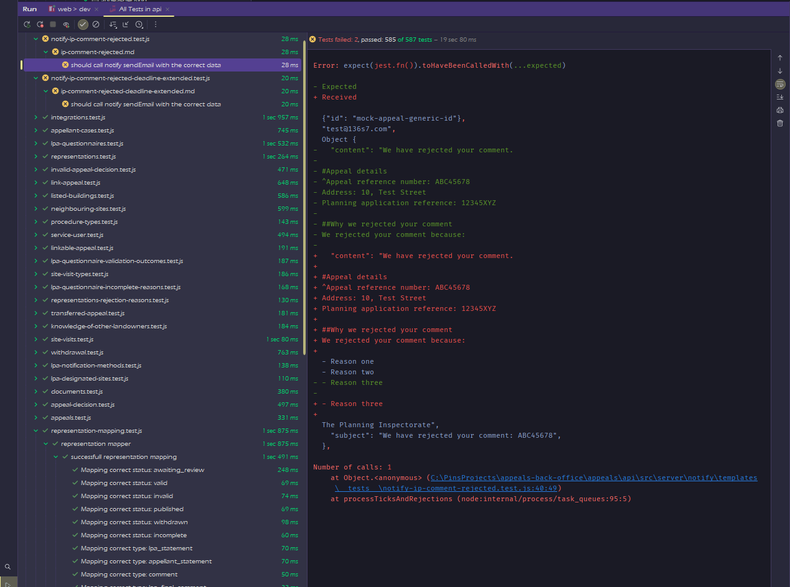Click the Rerun Failed Tests icon
The image size is (790, 587).
pos(40,24)
